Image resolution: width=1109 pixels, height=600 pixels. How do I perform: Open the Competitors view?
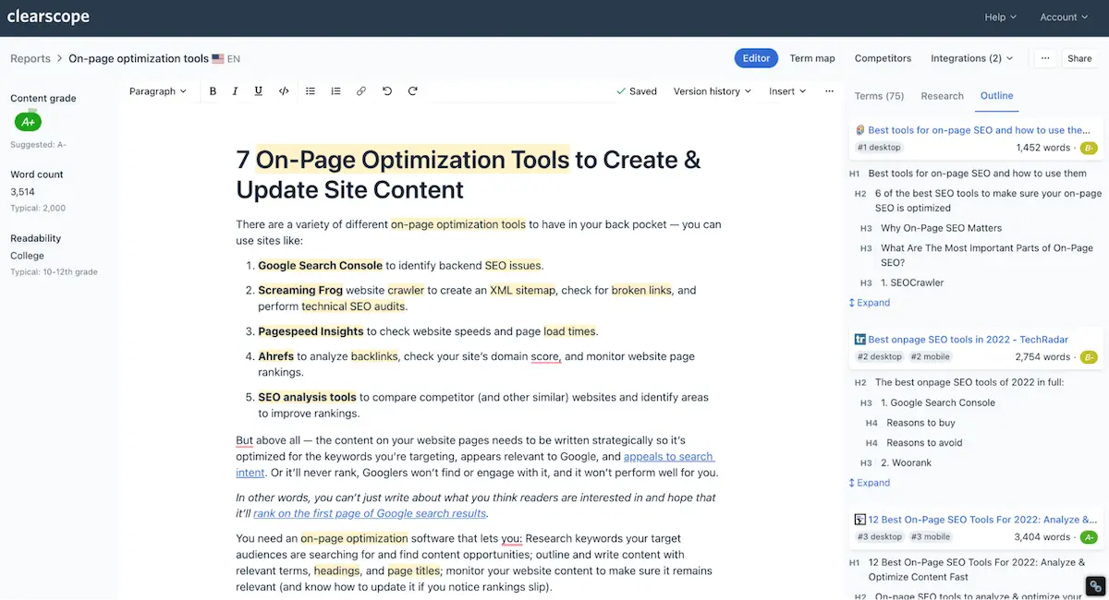[x=883, y=58]
